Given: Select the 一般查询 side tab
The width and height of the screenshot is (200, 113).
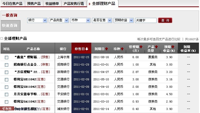Looking at the screenshot, I should click(10, 15).
